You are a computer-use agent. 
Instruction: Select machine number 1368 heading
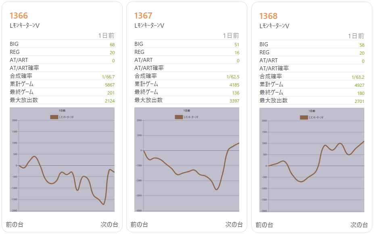(x=268, y=16)
